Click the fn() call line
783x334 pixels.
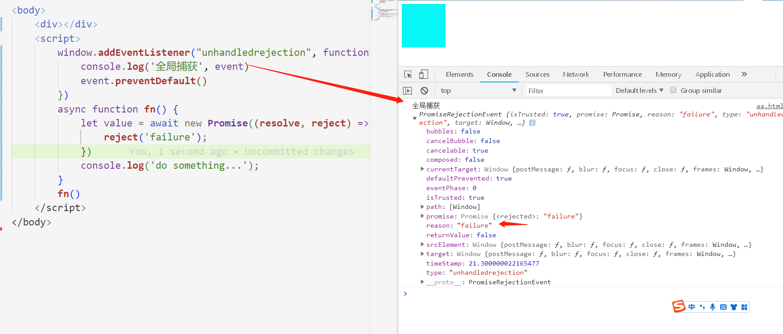(x=69, y=194)
